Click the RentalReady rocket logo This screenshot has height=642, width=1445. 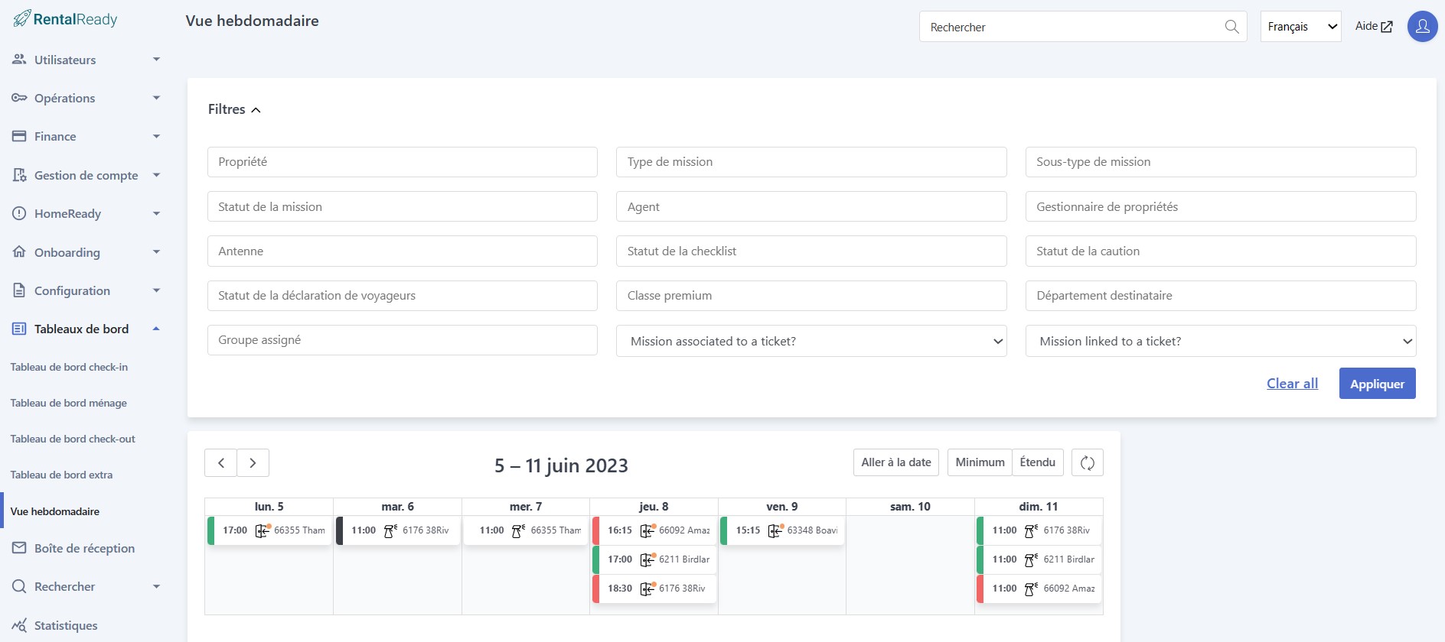tap(21, 18)
